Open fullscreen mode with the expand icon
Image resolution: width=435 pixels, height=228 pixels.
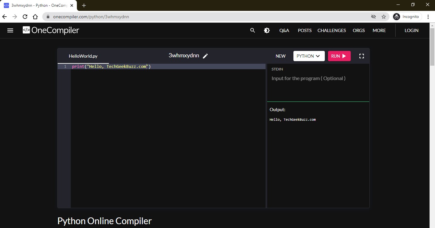tap(362, 56)
